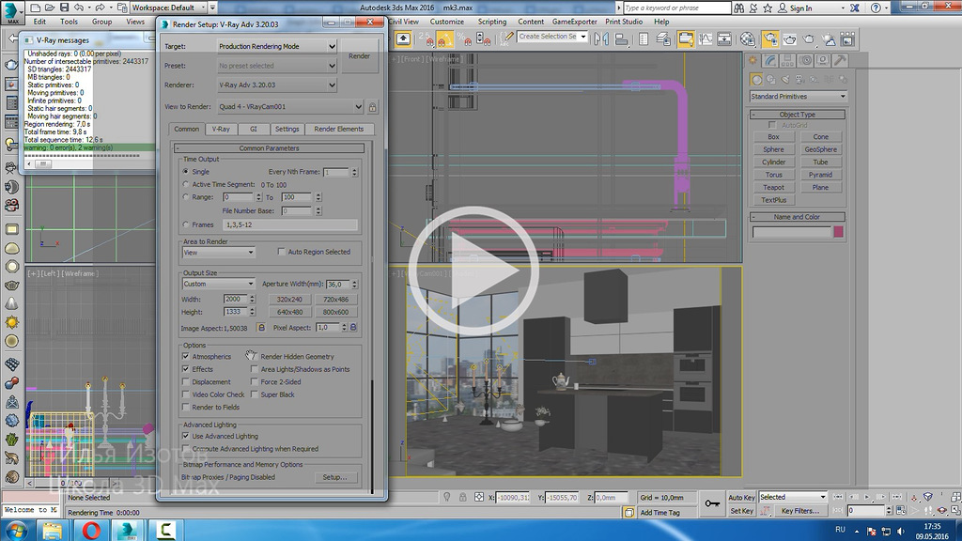Image resolution: width=962 pixels, height=541 pixels.
Task: Click the Open File icon
Action: (x=50, y=8)
